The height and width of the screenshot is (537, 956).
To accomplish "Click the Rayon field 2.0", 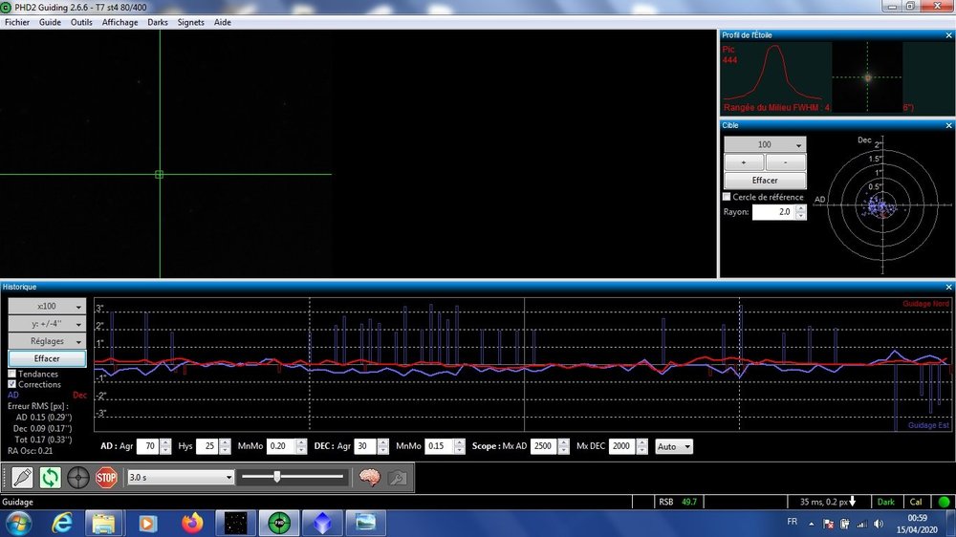I will pos(774,211).
